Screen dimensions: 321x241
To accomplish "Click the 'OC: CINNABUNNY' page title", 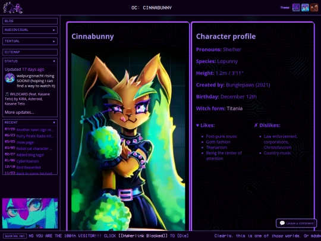I will pos(152,8).
